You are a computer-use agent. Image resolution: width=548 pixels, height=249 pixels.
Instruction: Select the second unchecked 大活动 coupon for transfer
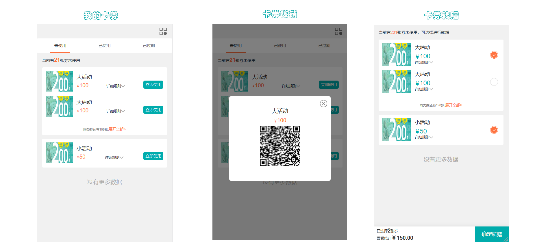[494, 82]
